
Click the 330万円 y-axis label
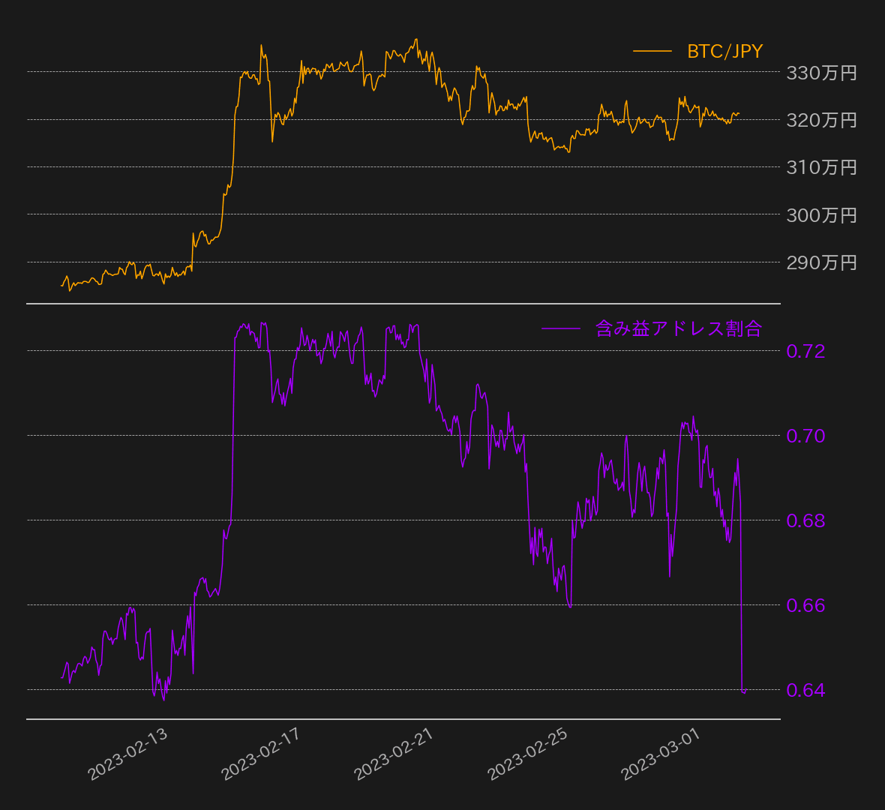821,73
